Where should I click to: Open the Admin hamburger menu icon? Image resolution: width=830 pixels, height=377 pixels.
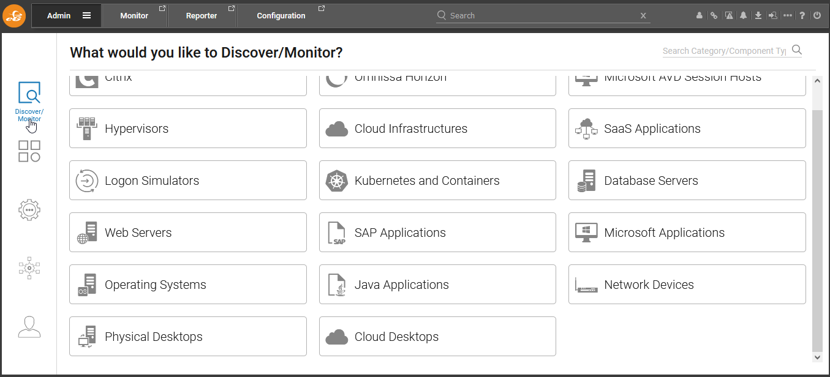(x=86, y=16)
